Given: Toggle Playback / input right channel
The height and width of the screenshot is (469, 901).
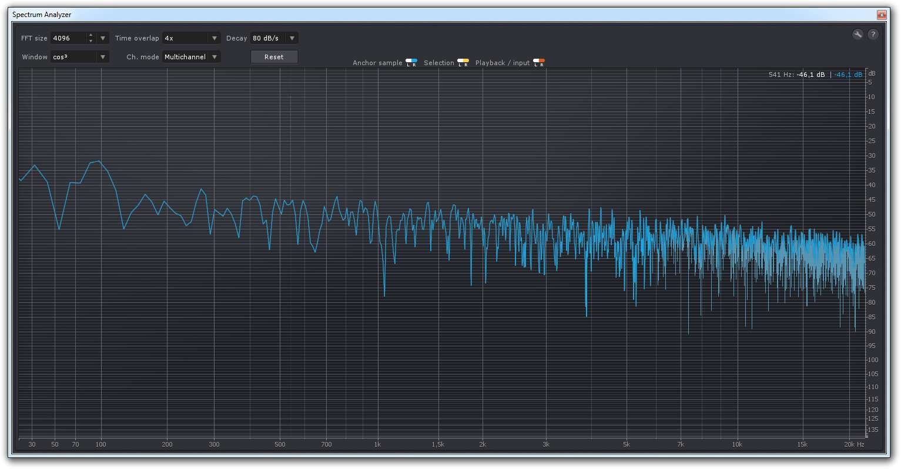Looking at the screenshot, I should (542, 62).
